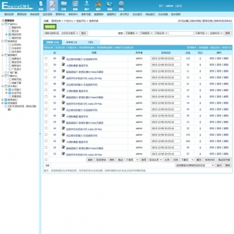This screenshot has width=234, height=234.
Task: Click the green 增加信息 button
Action: (50, 27)
